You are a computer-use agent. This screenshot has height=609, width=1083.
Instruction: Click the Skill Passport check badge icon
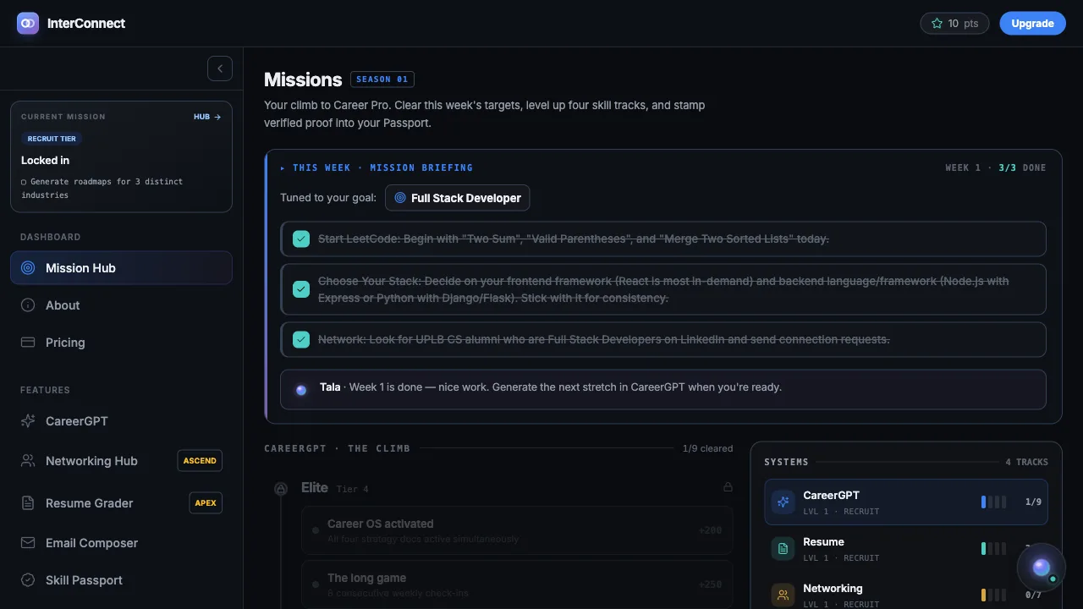coord(28,580)
